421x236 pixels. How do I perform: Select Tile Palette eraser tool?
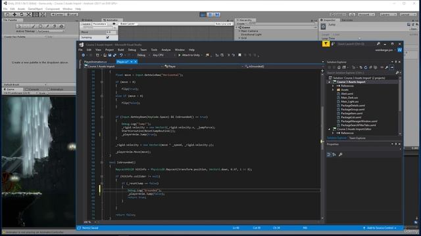point(55,26)
